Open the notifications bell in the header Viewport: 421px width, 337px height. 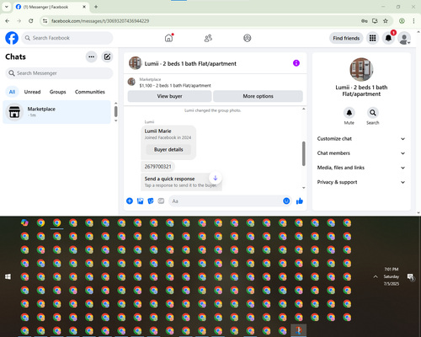388,38
